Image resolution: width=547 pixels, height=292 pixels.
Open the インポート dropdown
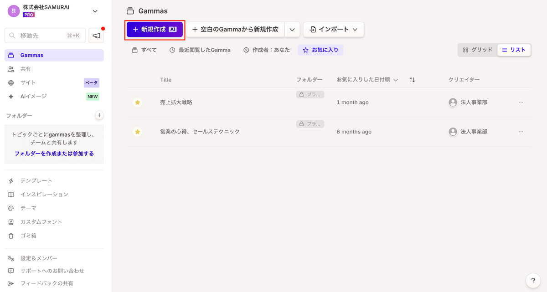[333, 29]
